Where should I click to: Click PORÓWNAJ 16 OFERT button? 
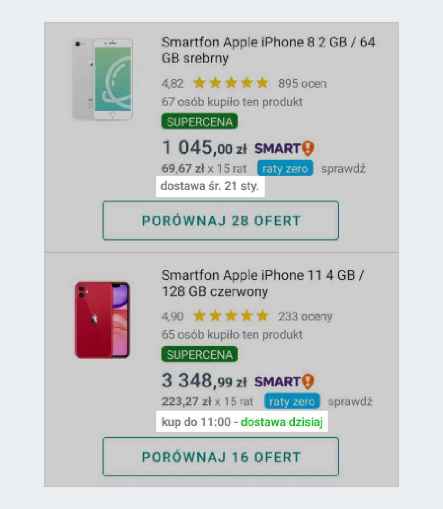(x=221, y=457)
